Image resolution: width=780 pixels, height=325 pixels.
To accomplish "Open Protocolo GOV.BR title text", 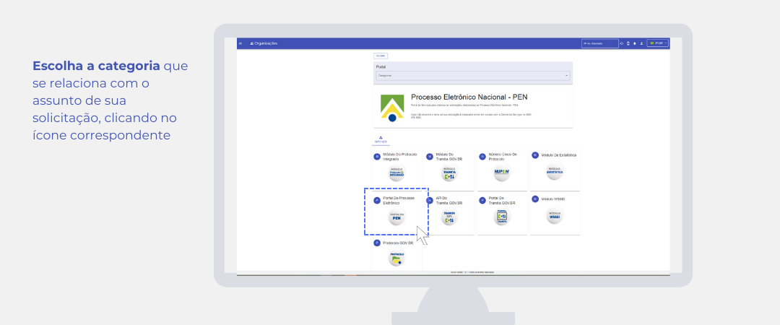I will click(x=399, y=243).
